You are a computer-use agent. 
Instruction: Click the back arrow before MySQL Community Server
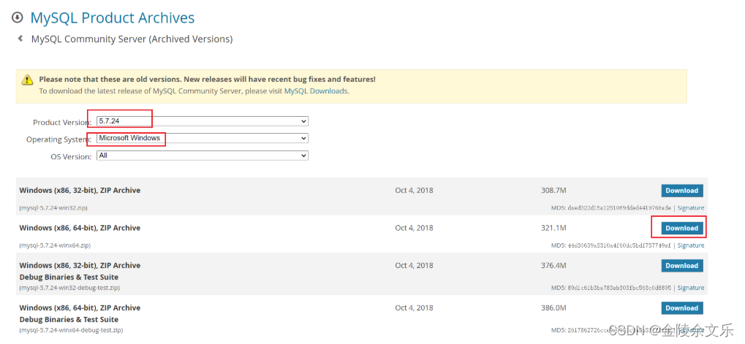[20, 39]
